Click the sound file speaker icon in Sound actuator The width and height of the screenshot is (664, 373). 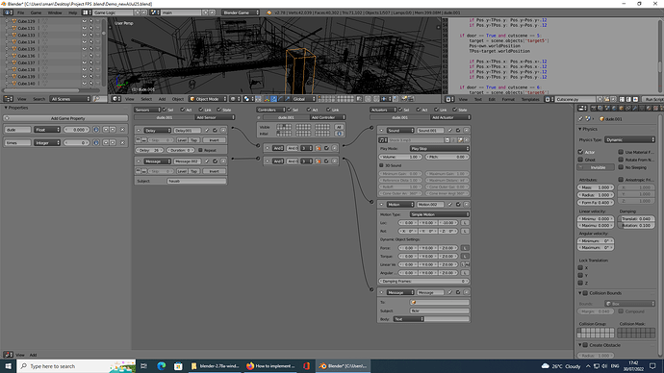tap(382, 140)
